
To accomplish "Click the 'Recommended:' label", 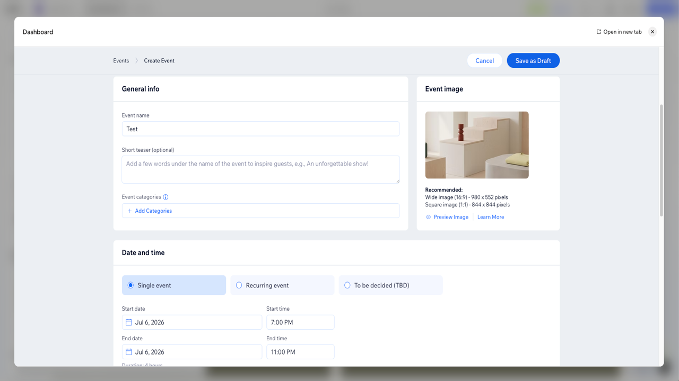I will click(444, 189).
